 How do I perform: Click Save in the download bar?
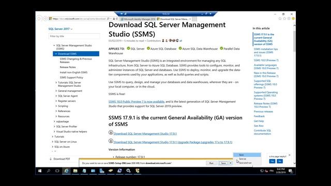point(223,163)
